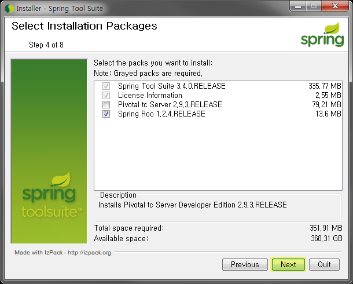Toggle the License Information checkbox

coord(106,95)
